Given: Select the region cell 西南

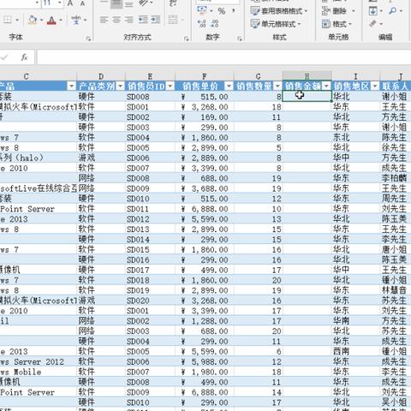Looking at the screenshot, I should point(355,351).
